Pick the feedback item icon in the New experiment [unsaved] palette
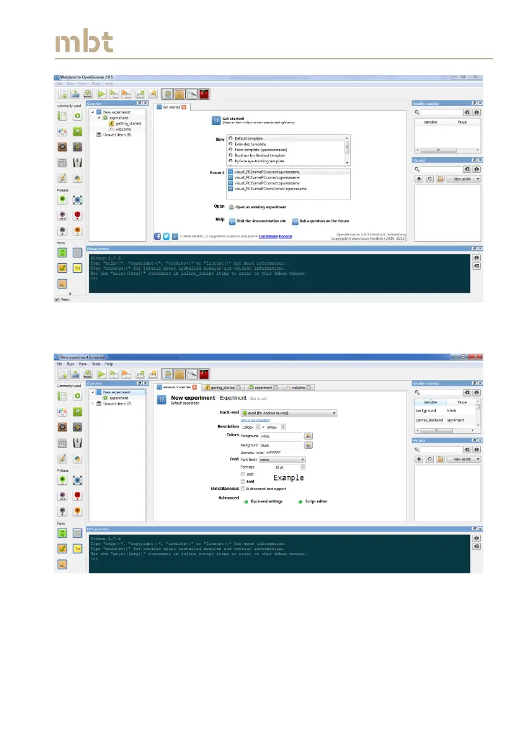530x752 pixels. pyautogui.click(x=77, y=412)
